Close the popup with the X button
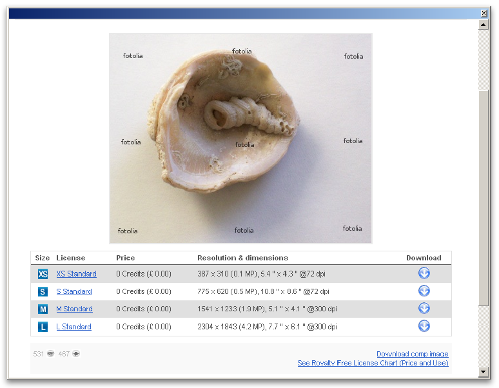Screen dimensions: 499x388 (x=484, y=13)
